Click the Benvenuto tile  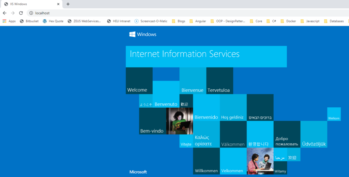166,94
